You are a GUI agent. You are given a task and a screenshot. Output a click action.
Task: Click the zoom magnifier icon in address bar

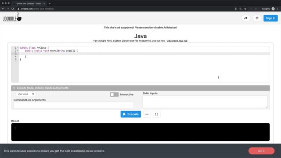point(241,9)
